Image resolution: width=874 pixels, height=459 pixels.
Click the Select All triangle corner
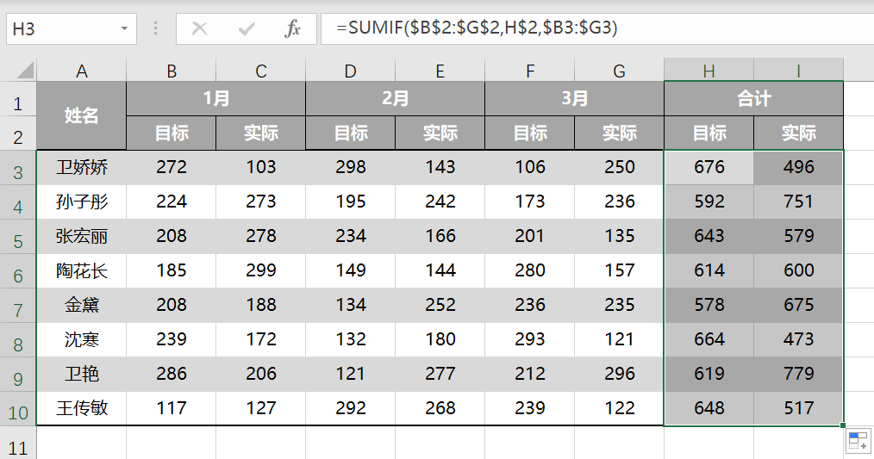pyautogui.click(x=24, y=71)
